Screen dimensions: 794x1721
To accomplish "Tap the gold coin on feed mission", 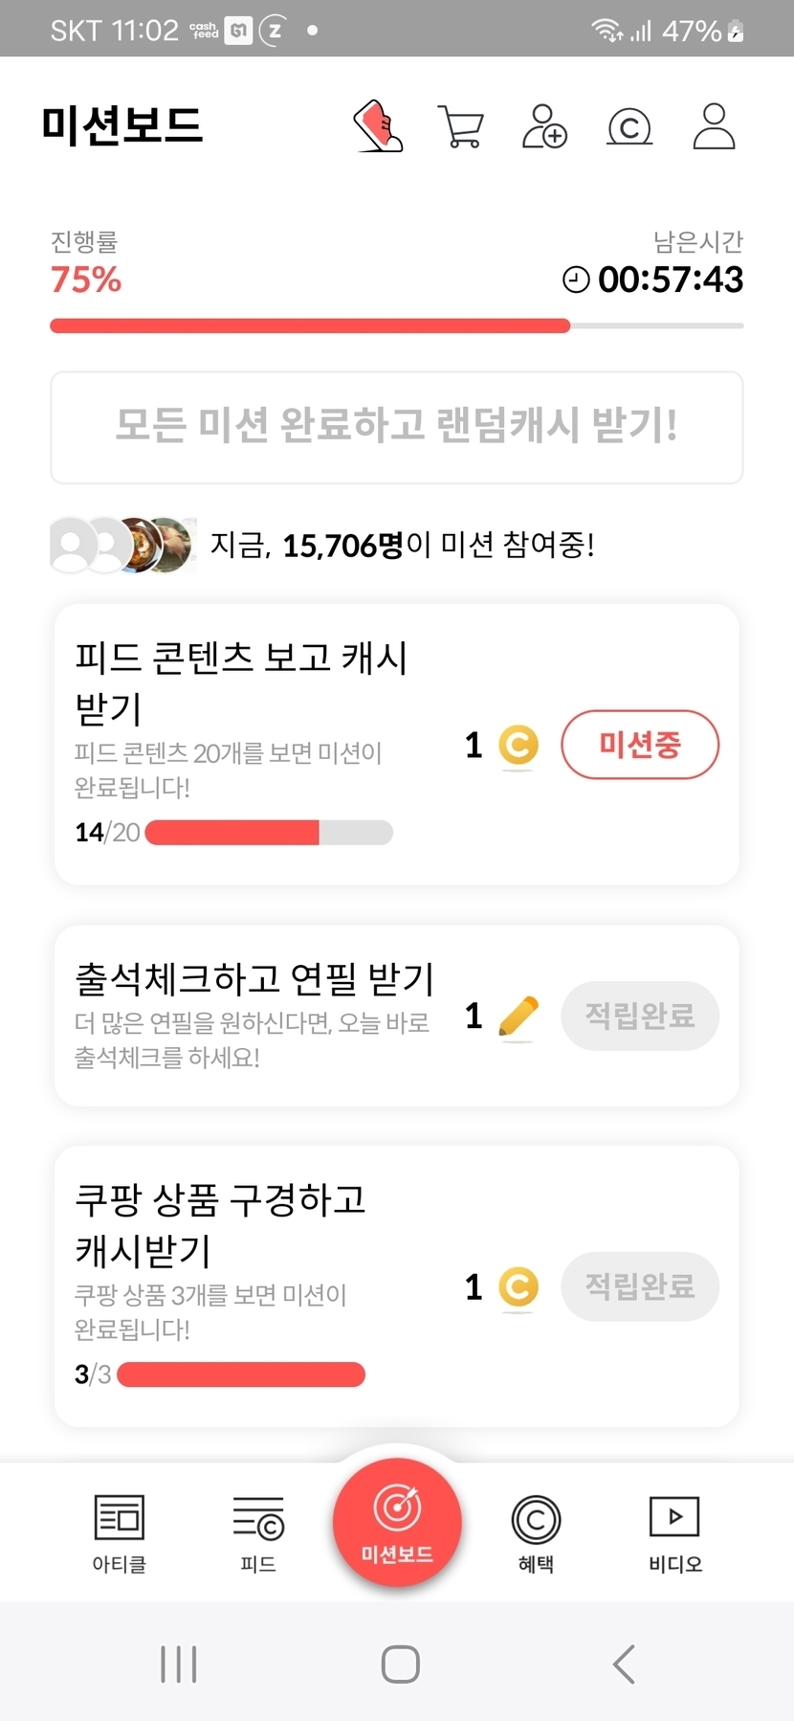I will tap(518, 746).
